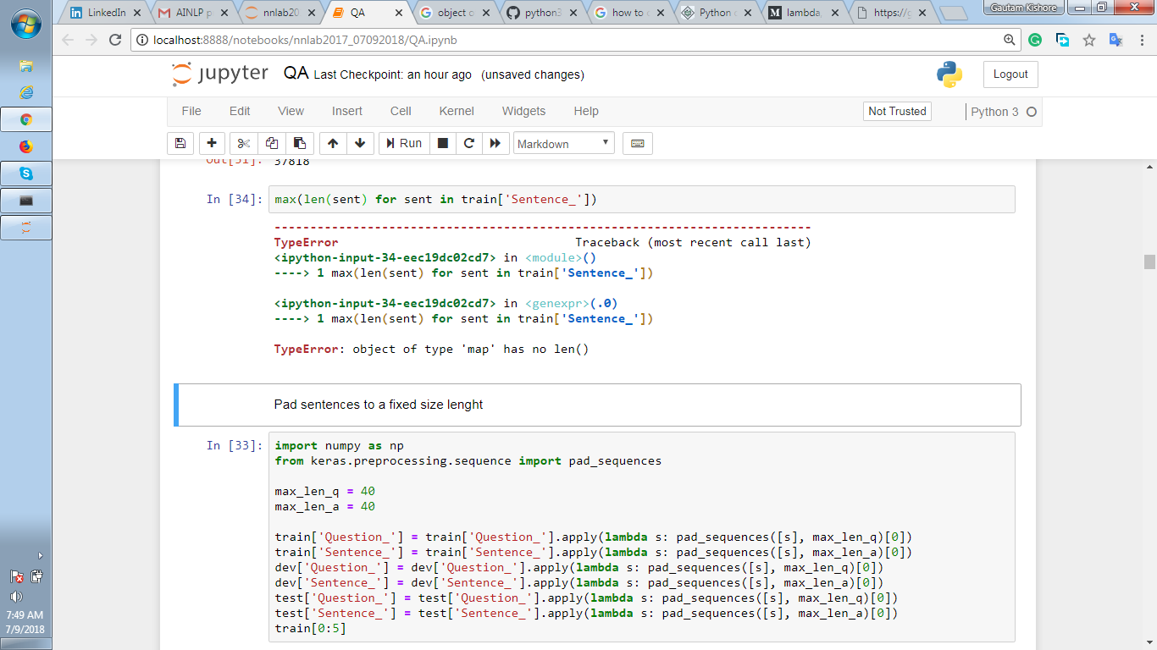Paste cells below from the toolbar
The image size is (1157, 650).
pyautogui.click(x=300, y=143)
